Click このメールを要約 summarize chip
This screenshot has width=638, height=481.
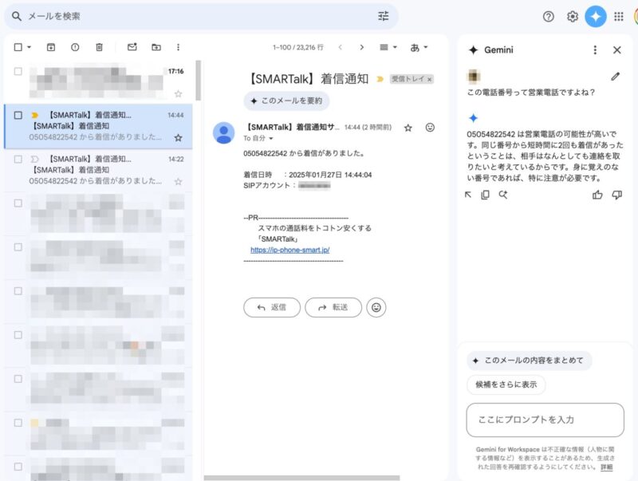pos(286,101)
